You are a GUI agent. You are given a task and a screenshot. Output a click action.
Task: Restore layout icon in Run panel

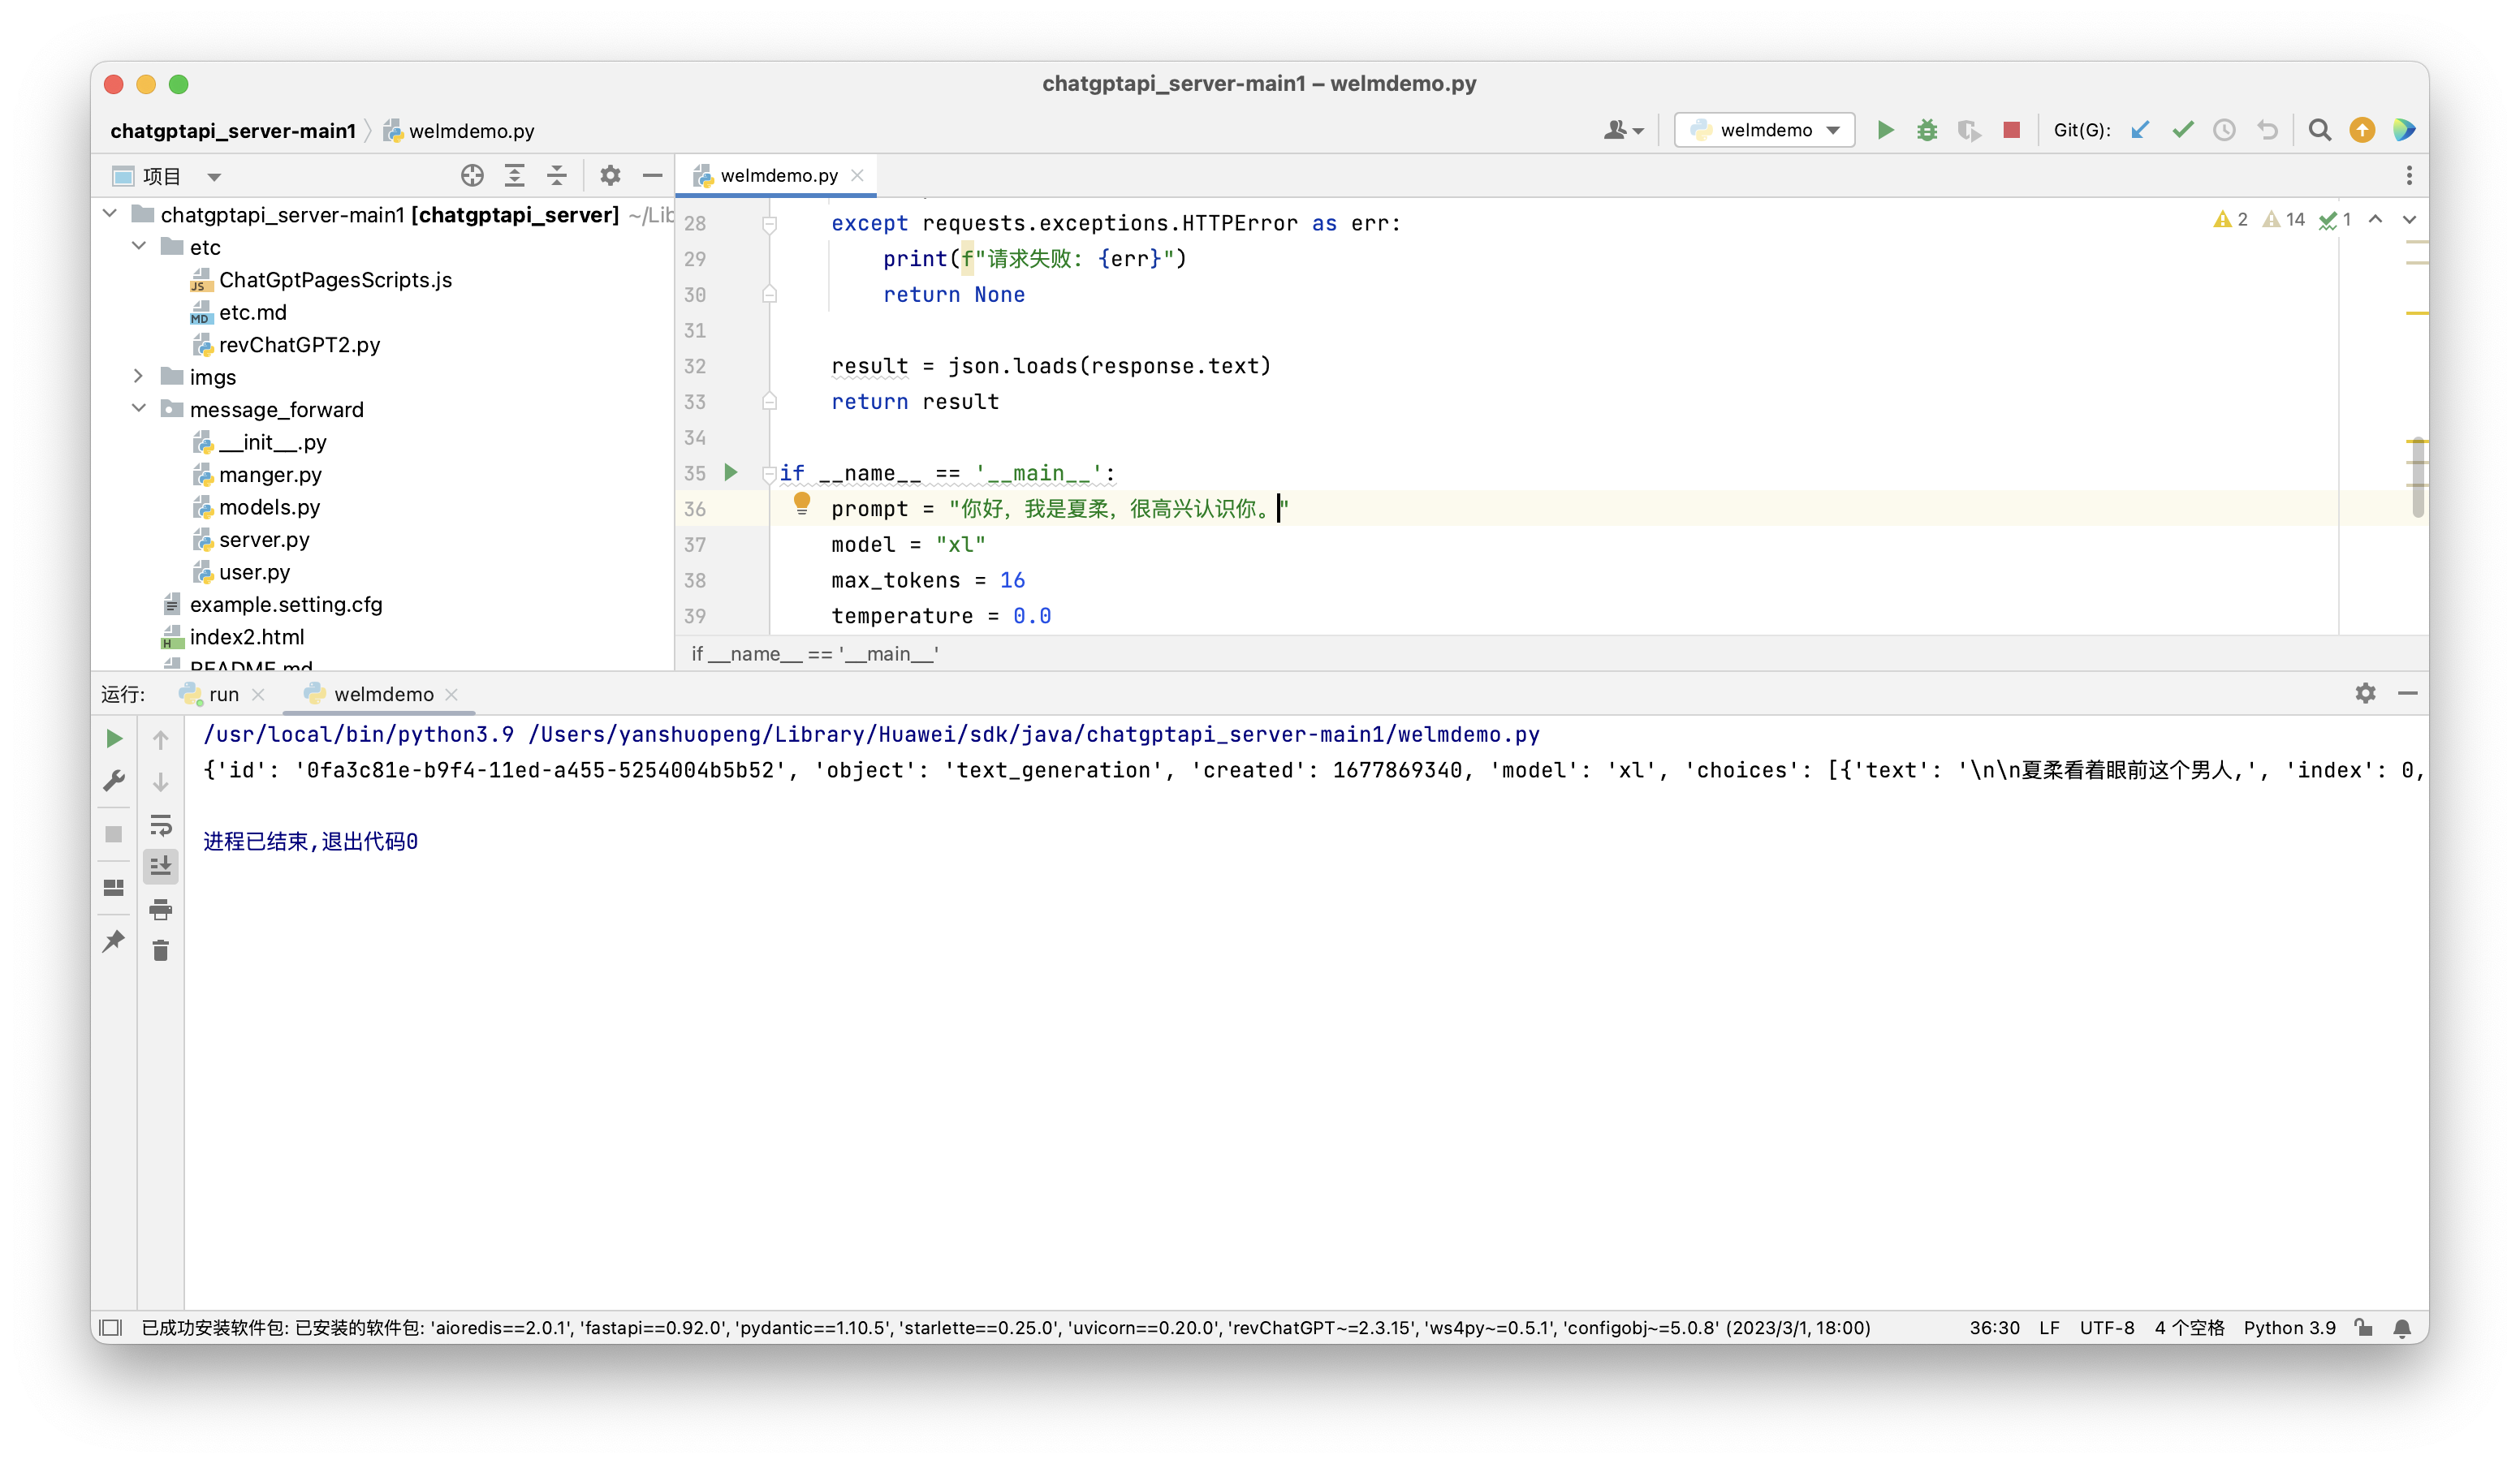click(114, 887)
